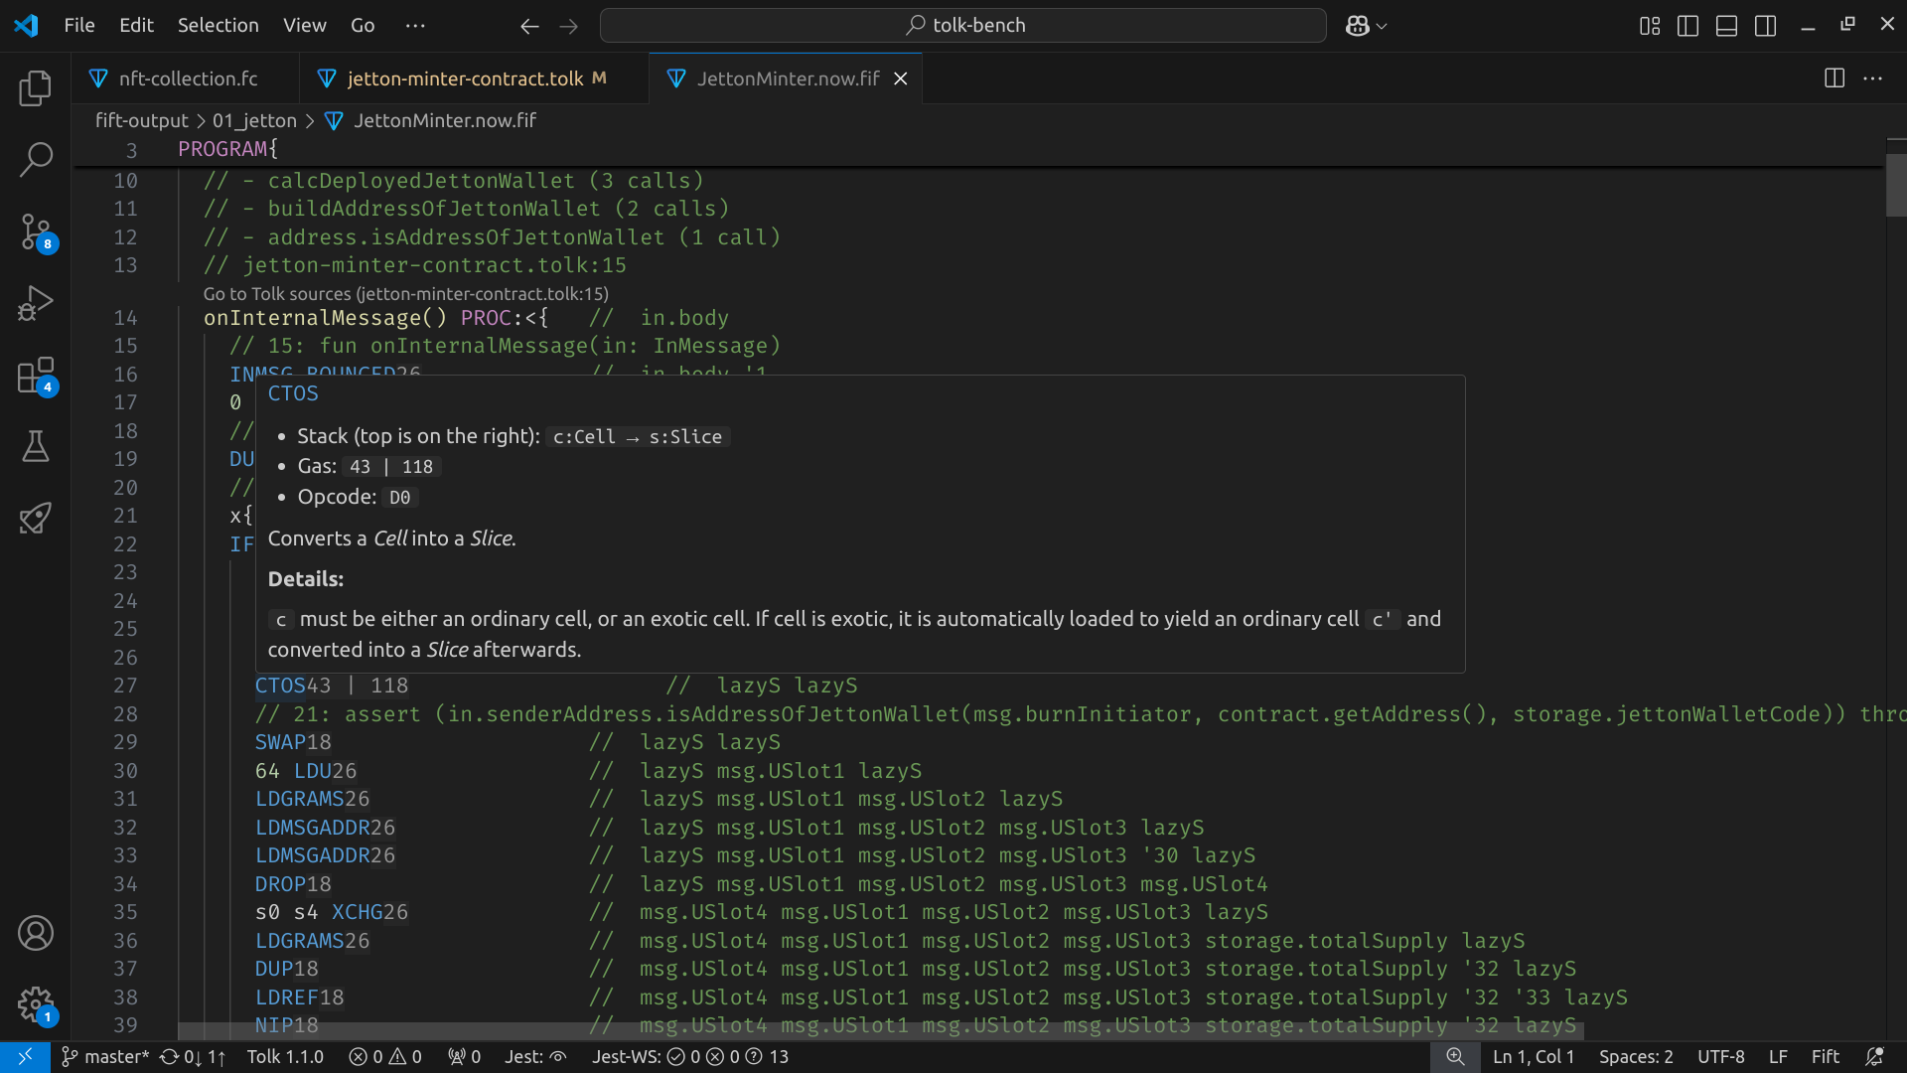Navigate forward with the right arrow

tap(569, 26)
